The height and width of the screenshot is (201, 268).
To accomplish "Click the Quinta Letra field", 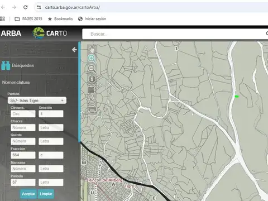I will click(51, 141).
